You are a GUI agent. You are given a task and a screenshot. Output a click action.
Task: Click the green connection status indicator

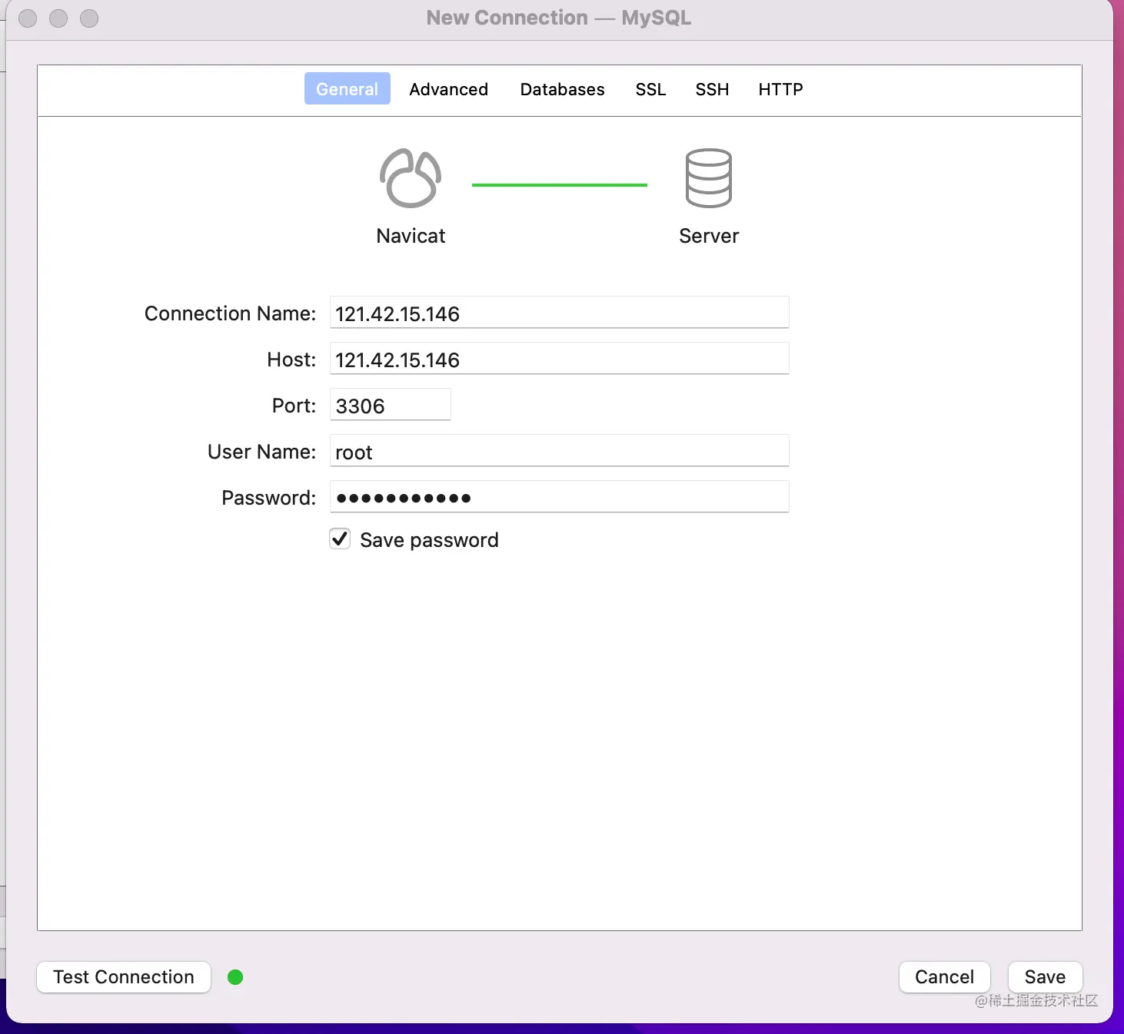235,977
